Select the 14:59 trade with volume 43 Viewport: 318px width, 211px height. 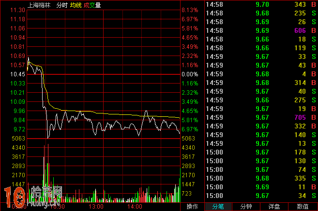(261, 65)
